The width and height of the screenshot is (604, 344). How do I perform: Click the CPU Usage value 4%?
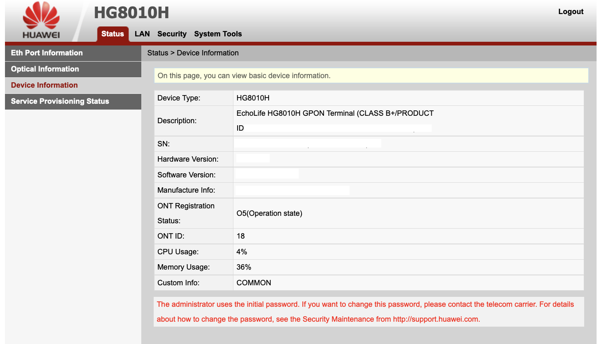click(242, 252)
